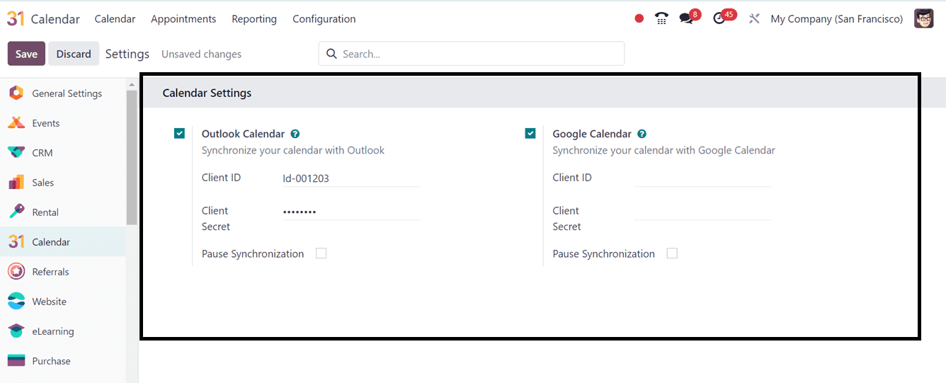Click the user avatar picture
This screenshot has width=946, height=383.
(x=923, y=19)
